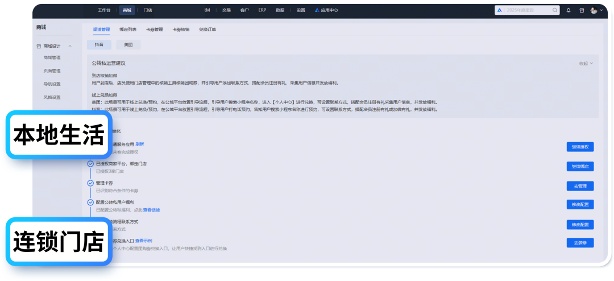This screenshot has width=614, height=281.
Task: Click the 商城设计 shop icon in sidebar
Action: (x=39, y=46)
